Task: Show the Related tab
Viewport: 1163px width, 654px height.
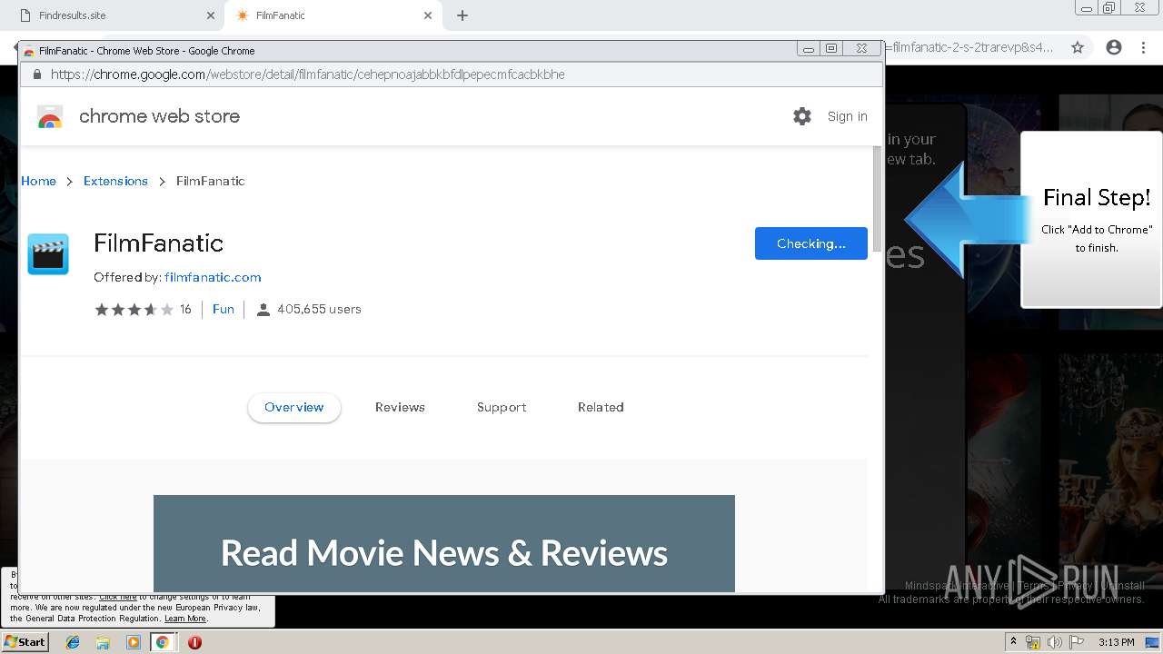Action: tap(601, 407)
